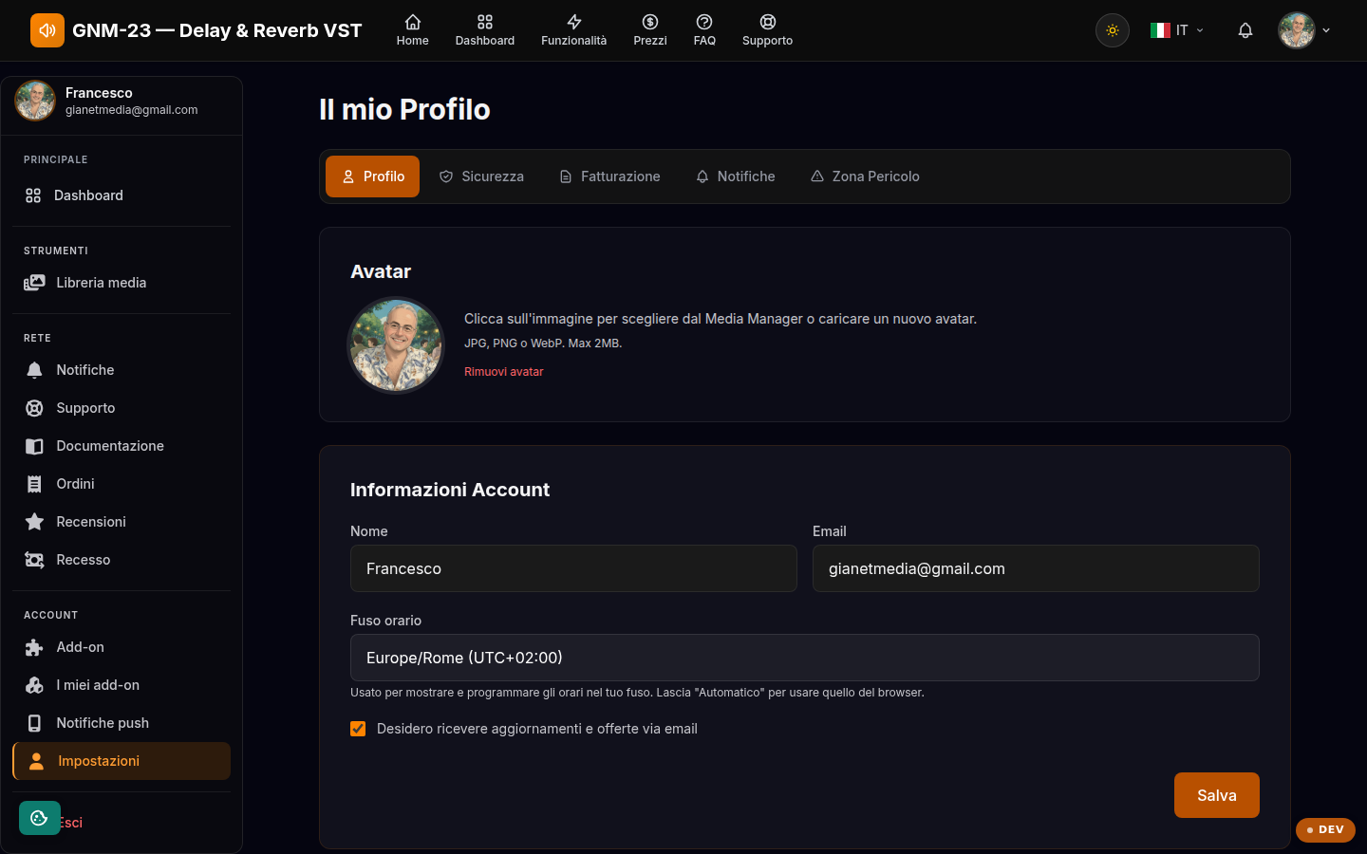Switch to the Zona Pericolo tab
1367x854 pixels.
(x=865, y=176)
